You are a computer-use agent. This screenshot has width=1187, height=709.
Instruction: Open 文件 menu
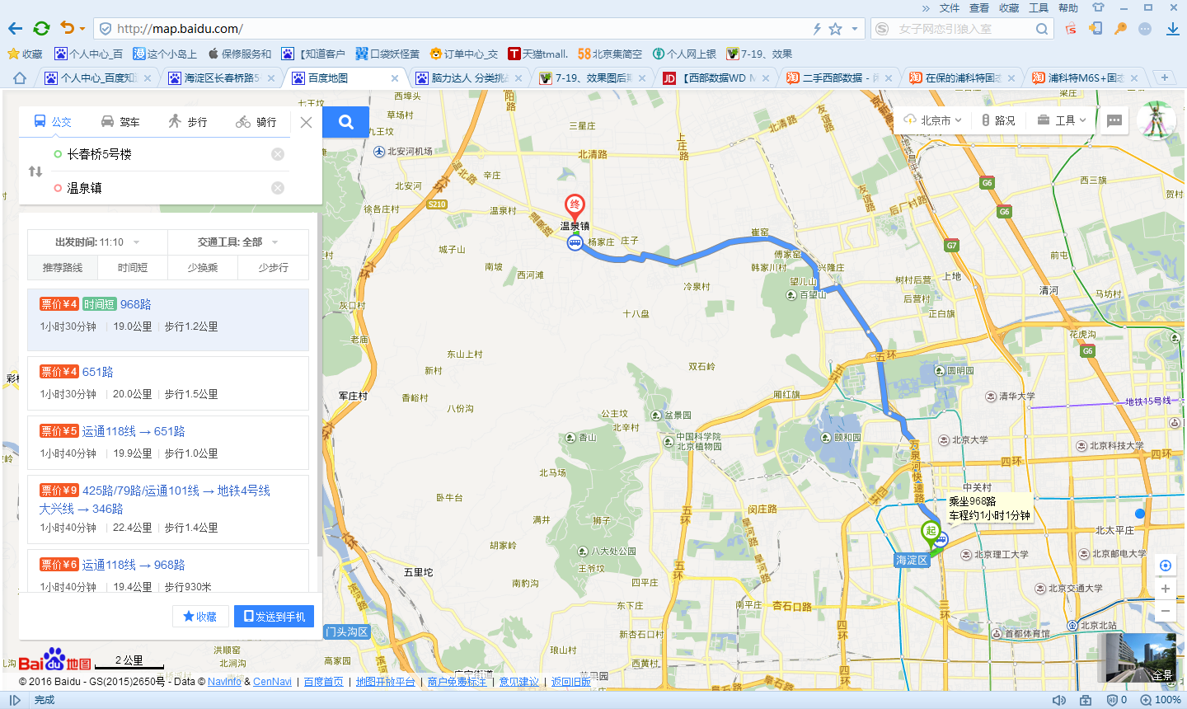coord(950,8)
